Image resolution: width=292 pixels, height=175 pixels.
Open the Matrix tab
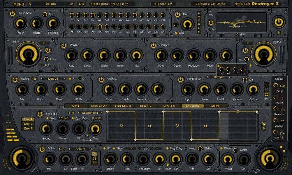tap(216, 106)
